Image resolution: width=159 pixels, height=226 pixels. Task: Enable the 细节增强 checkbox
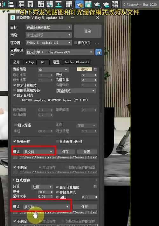[15, 125]
